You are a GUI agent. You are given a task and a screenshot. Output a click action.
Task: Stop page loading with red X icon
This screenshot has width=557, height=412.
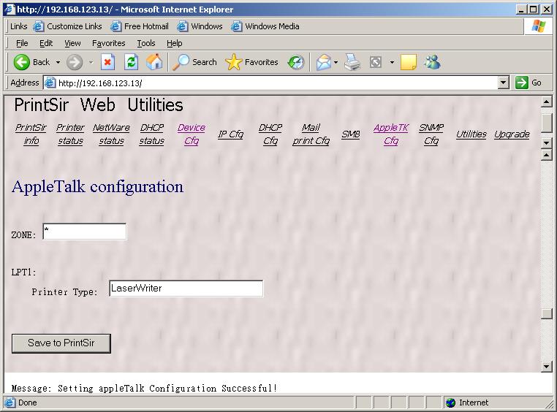point(107,62)
